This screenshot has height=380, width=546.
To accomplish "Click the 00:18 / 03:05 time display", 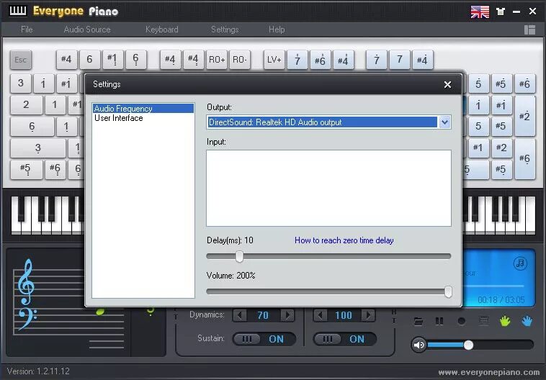I will click(x=501, y=300).
